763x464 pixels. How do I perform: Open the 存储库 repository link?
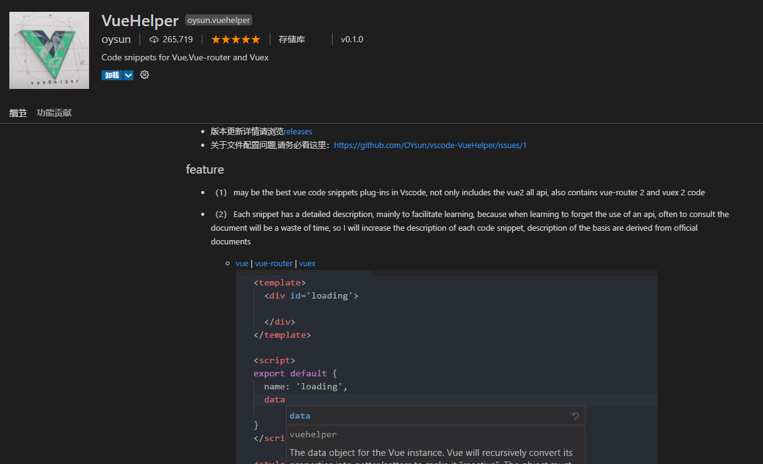click(291, 39)
